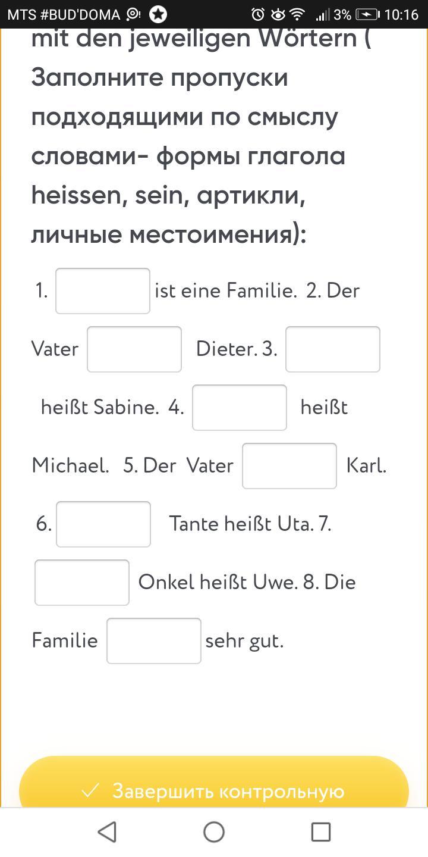The height and width of the screenshot is (857, 428).
Task: Activate blank between Vater and Karl
Action: click(x=289, y=466)
